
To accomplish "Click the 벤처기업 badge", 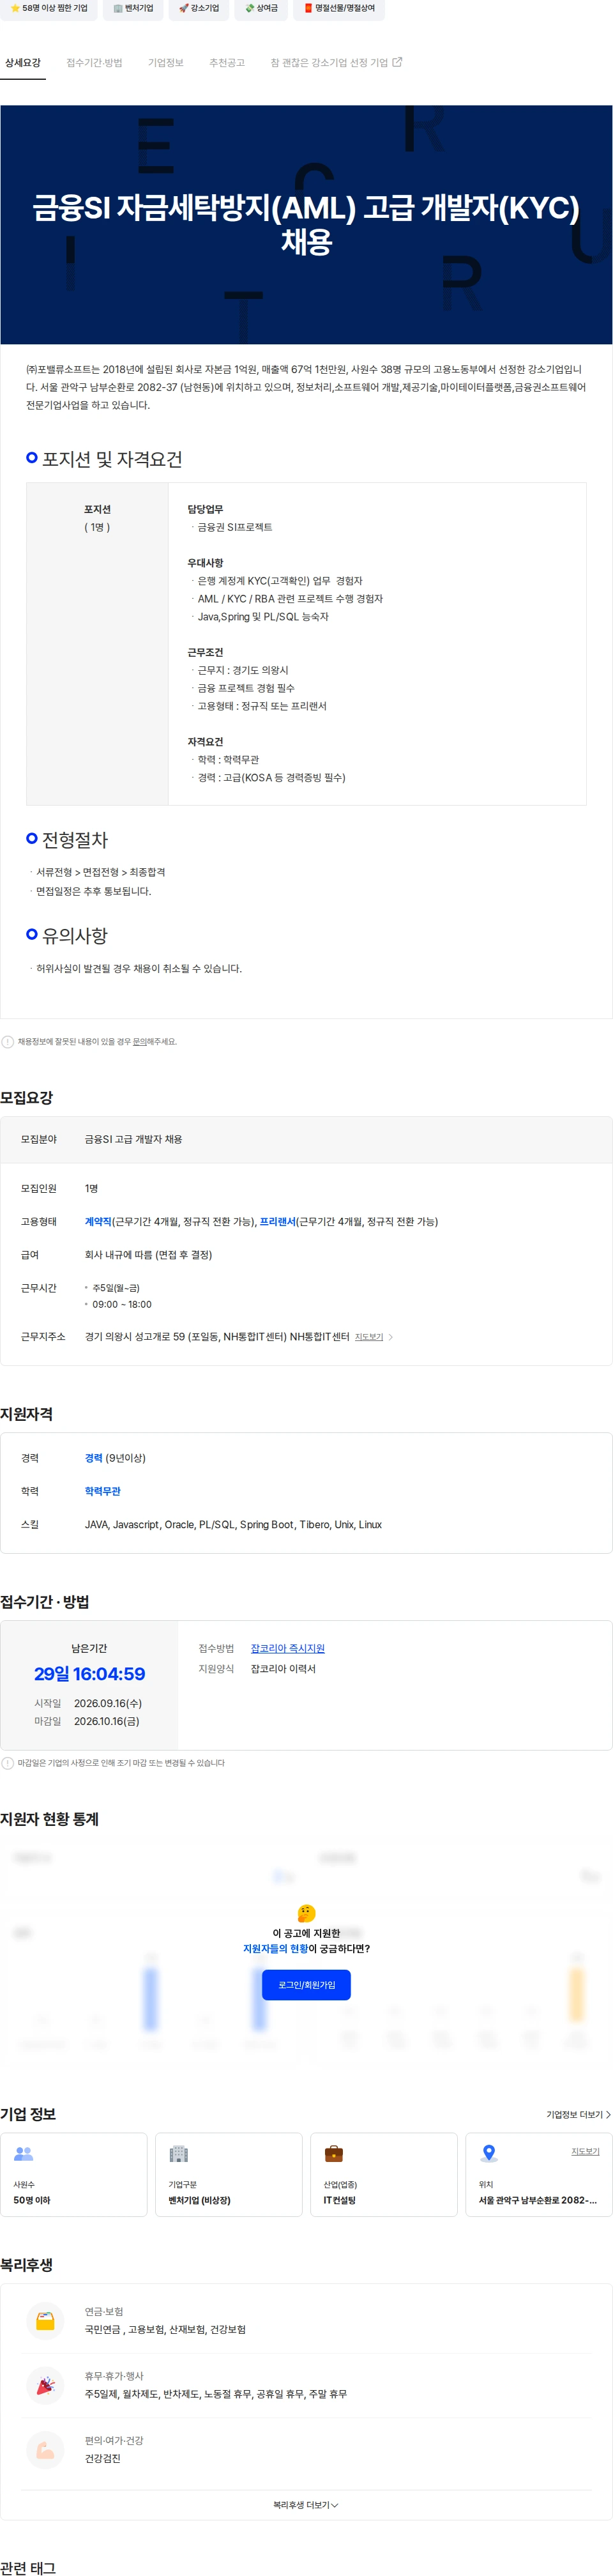I will click(133, 8).
